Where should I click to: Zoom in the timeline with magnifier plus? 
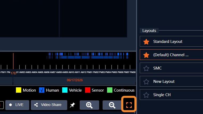[89, 105]
